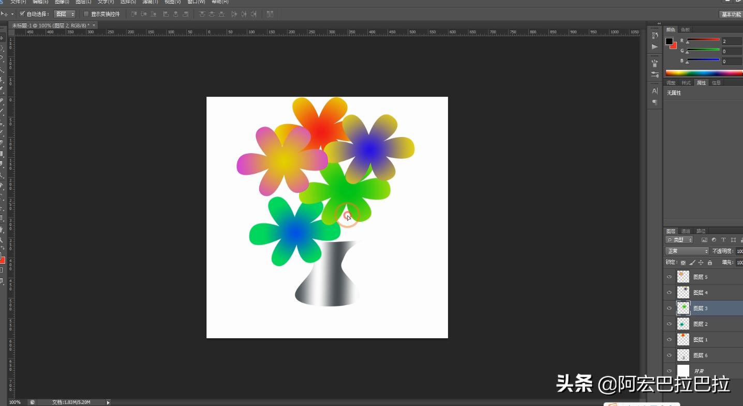Click the 图层 3 layer thumbnail

point(683,308)
